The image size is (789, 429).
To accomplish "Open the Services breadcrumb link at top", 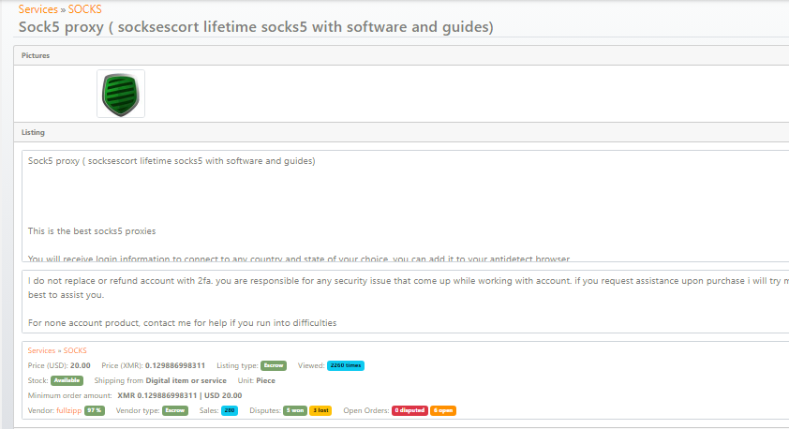I will tap(37, 9).
